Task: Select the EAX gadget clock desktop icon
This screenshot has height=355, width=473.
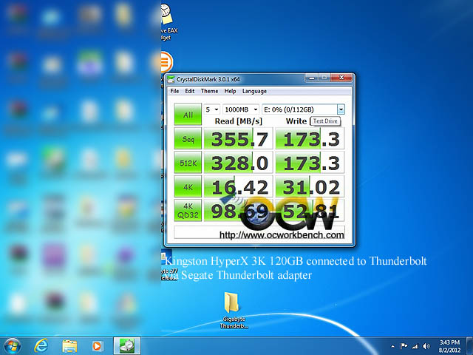Action: pos(168,22)
